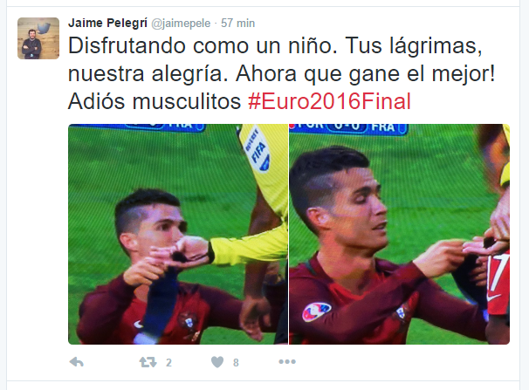
Task: Click the blue captain armband in left photo
Action: point(159,305)
